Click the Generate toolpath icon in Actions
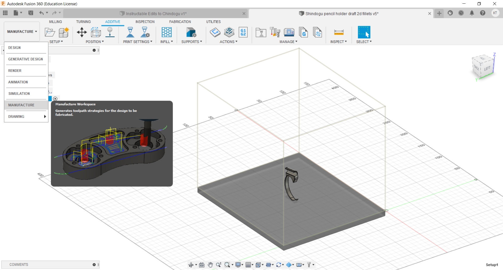The width and height of the screenshot is (503, 270). pos(215,33)
